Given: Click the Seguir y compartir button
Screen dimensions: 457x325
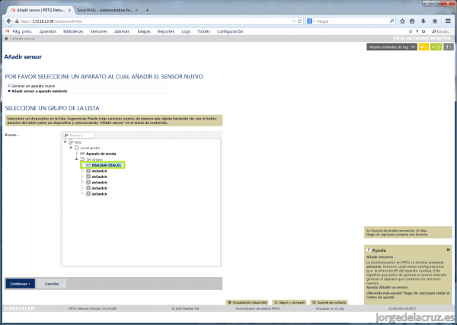Looking at the screenshot, I should coord(289,302).
